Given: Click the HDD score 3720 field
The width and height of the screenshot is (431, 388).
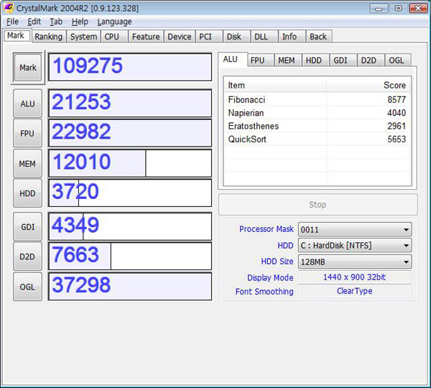Looking at the screenshot, I should 130,193.
